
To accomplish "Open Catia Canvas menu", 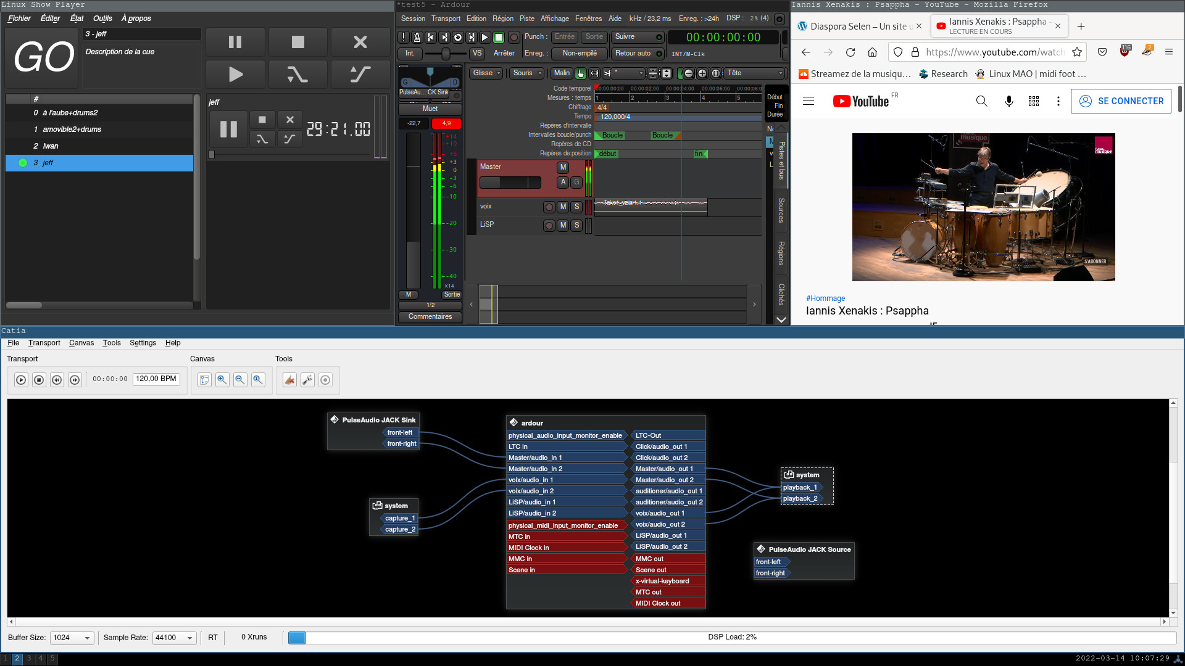I will pyautogui.click(x=81, y=343).
